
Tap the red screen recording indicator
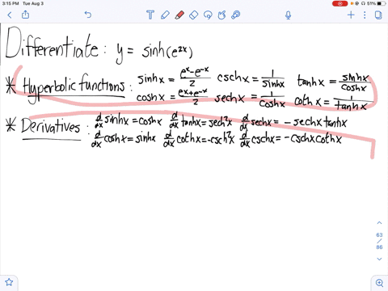[339, 3]
